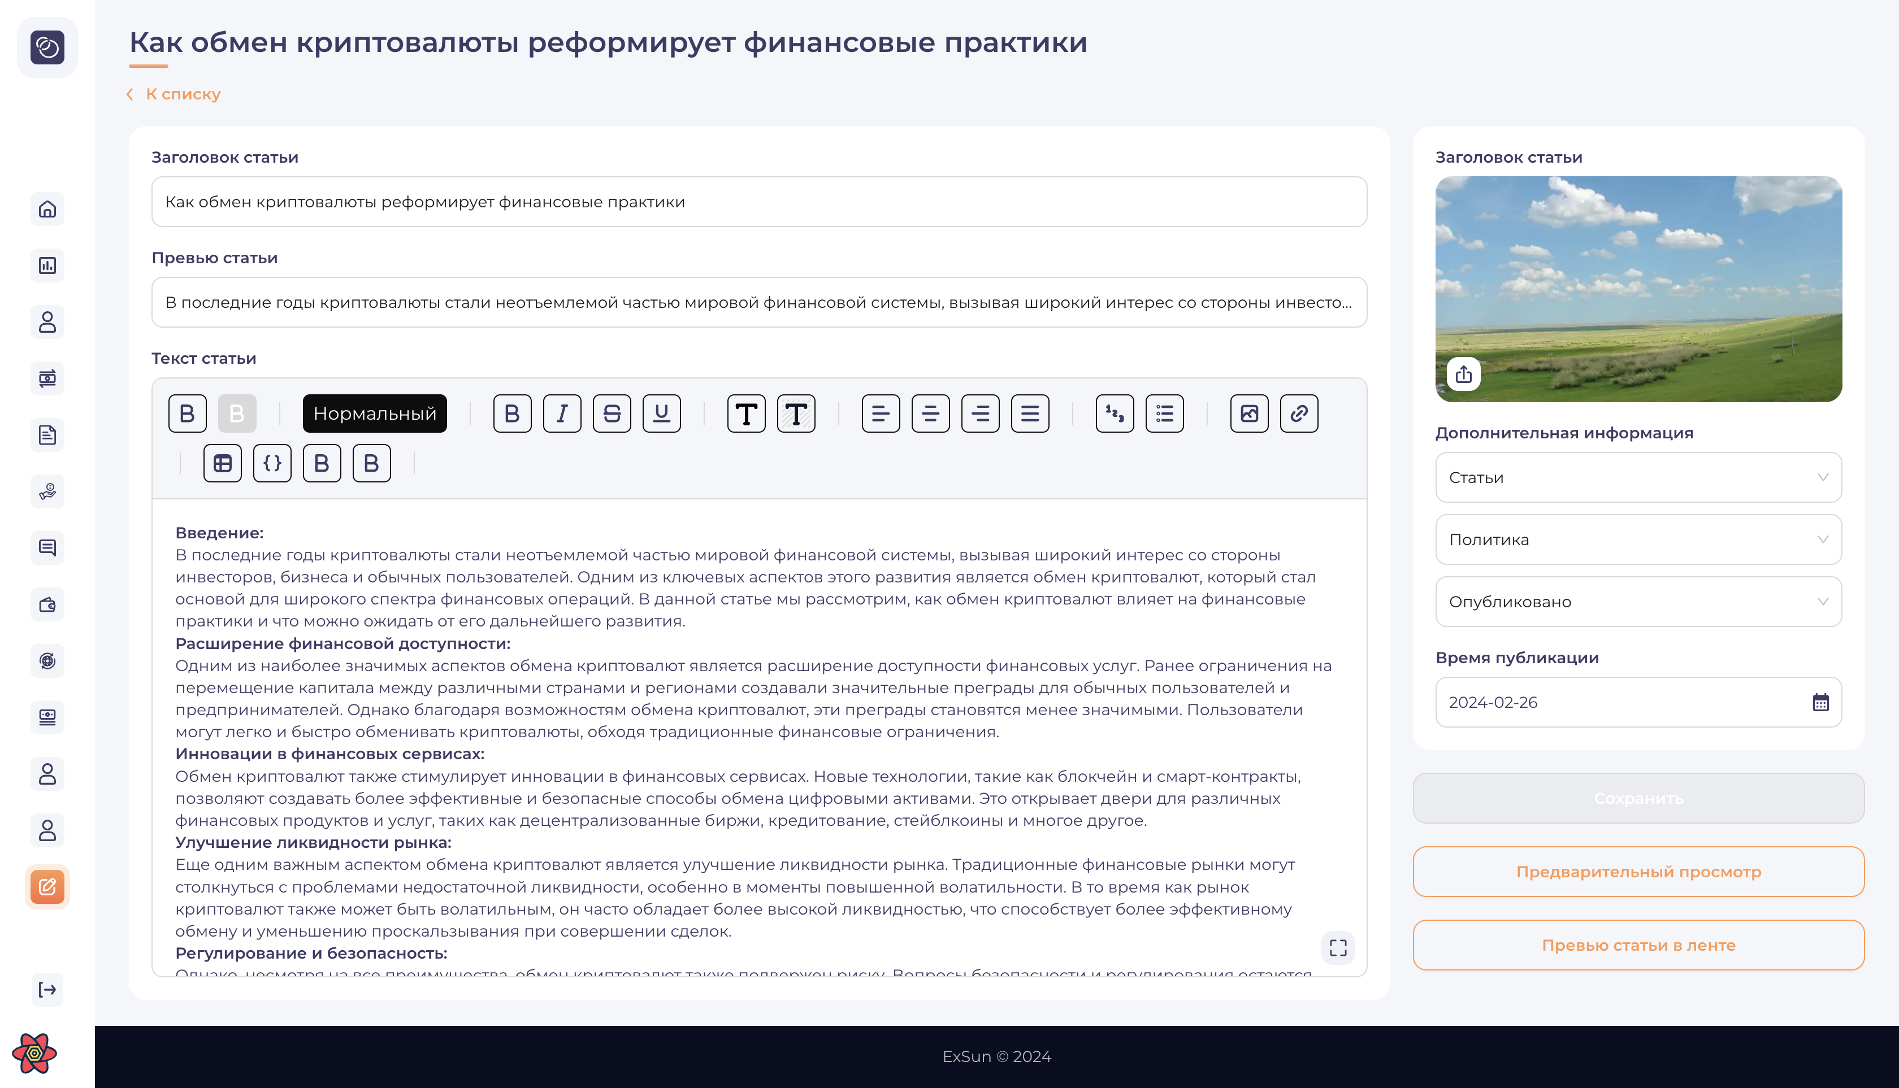Open the Политика topic dropdown
Viewport: 1899px width, 1088px height.
pos(1638,539)
